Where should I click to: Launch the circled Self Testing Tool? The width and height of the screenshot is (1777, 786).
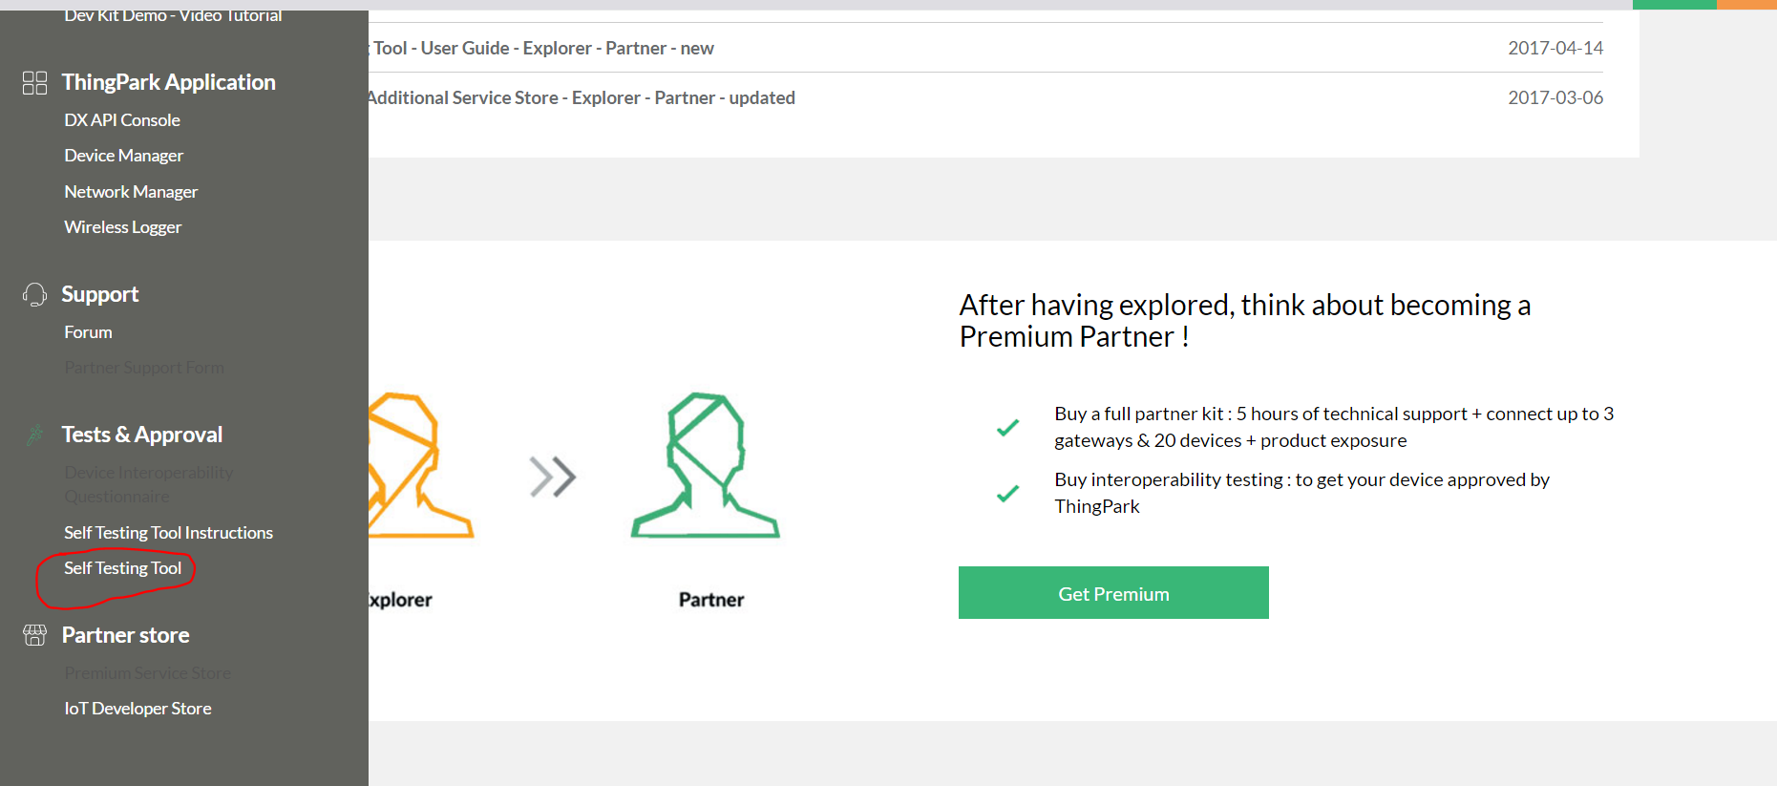(122, 568)
